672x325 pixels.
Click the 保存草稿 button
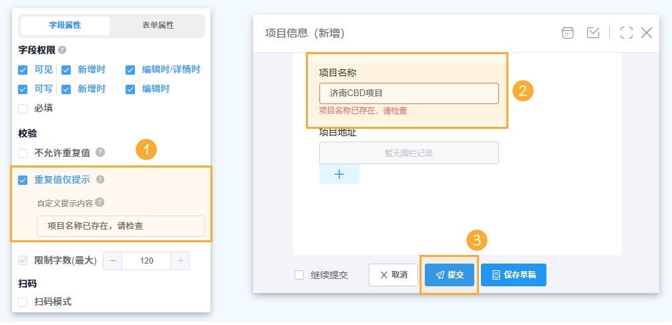[513, 275]
